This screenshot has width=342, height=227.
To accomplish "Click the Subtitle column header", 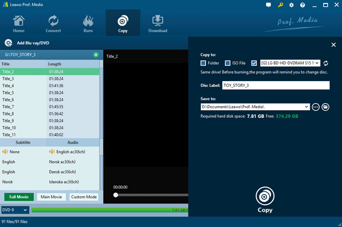I will point(23,143).
